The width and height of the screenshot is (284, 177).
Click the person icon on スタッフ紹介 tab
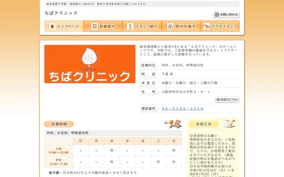tap(130, 27)
